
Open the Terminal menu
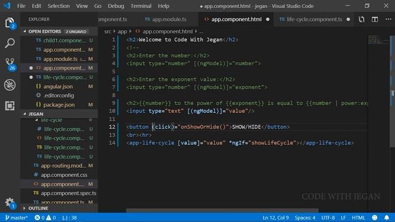click(141, 6)
